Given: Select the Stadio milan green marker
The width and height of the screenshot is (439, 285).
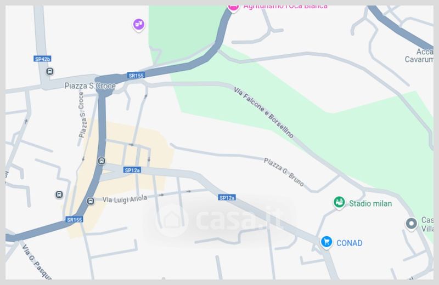Looking at the screenshot, I should coord(339,202).
